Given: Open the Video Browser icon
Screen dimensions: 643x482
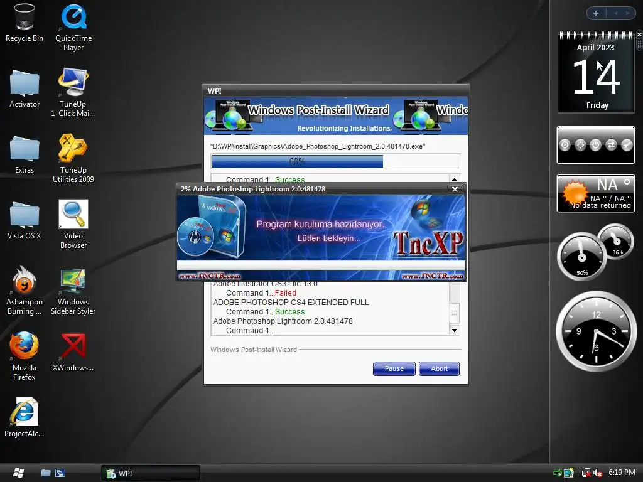Looking at the screenshot, I should click(x=73, y=225).
